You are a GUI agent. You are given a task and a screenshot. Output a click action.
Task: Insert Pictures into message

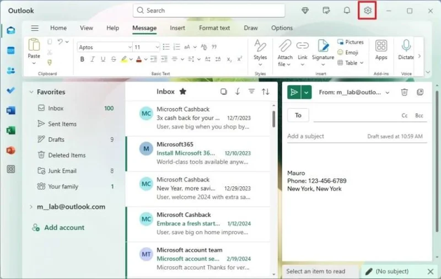(x=351, y=42)
